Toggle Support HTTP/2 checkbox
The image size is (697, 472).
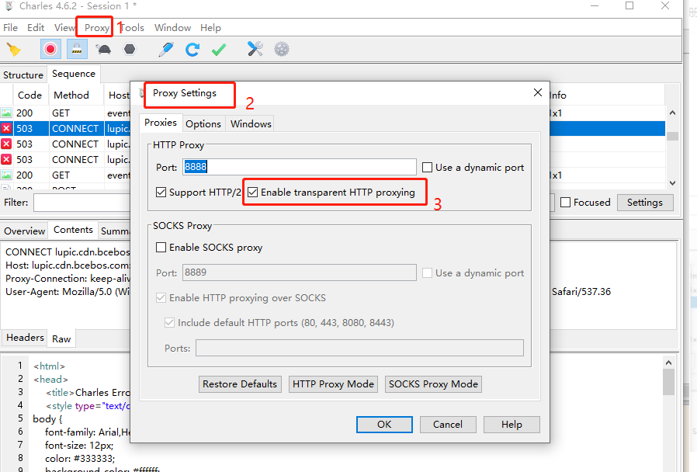pos(161,193)
